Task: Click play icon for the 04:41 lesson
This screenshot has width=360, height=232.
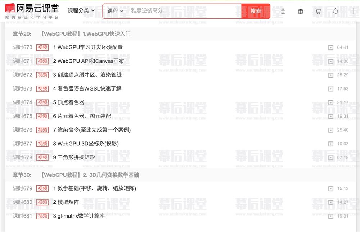Action: (x=330, y=48)
